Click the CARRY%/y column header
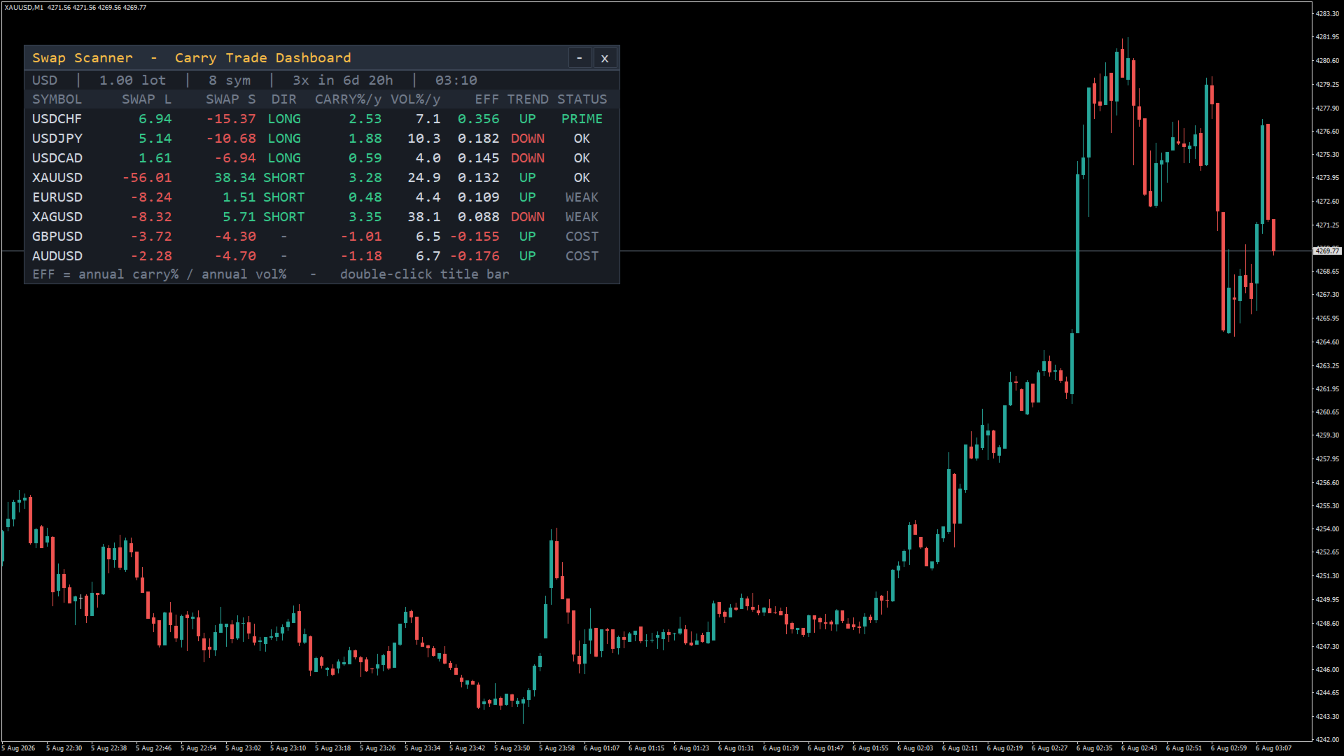 click(x=348, y=99)
